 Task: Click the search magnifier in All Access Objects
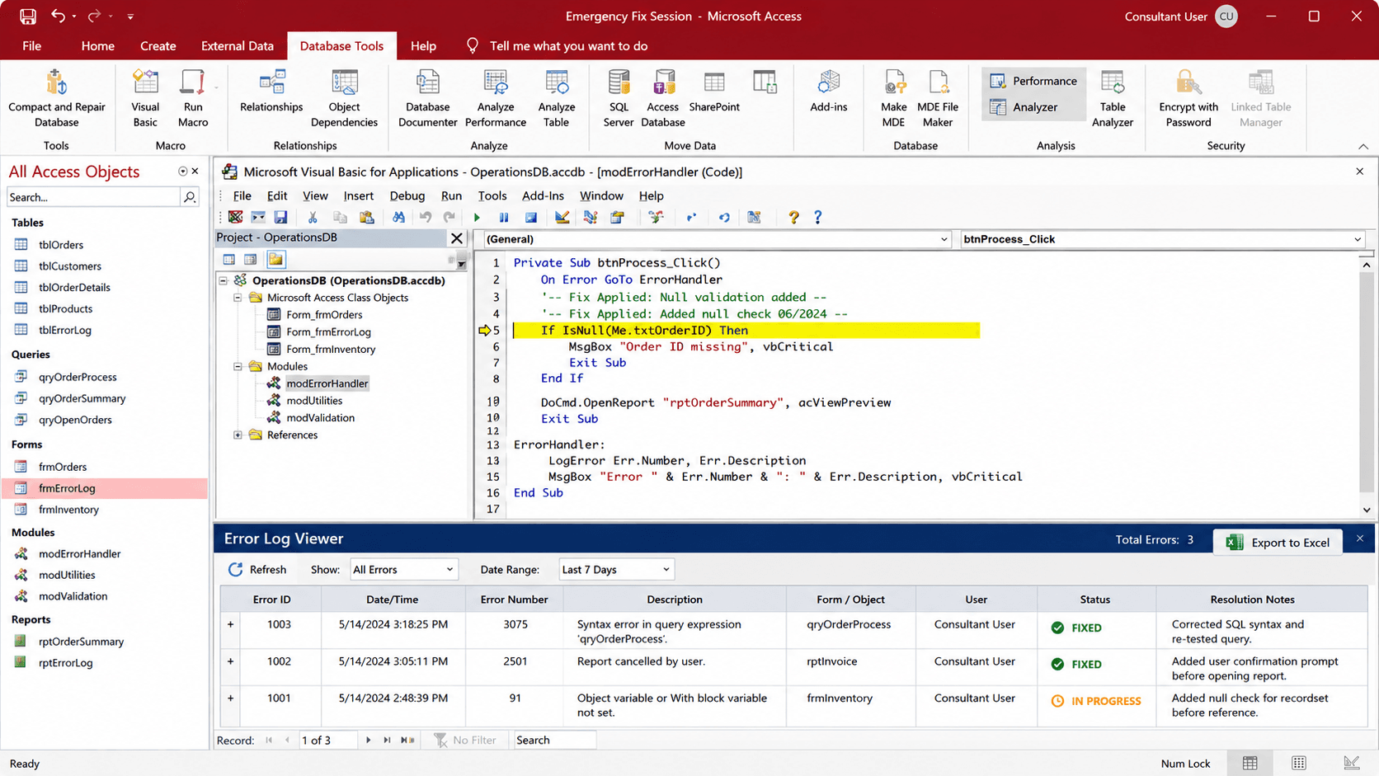pyautogui.click(x=190, y=197)
